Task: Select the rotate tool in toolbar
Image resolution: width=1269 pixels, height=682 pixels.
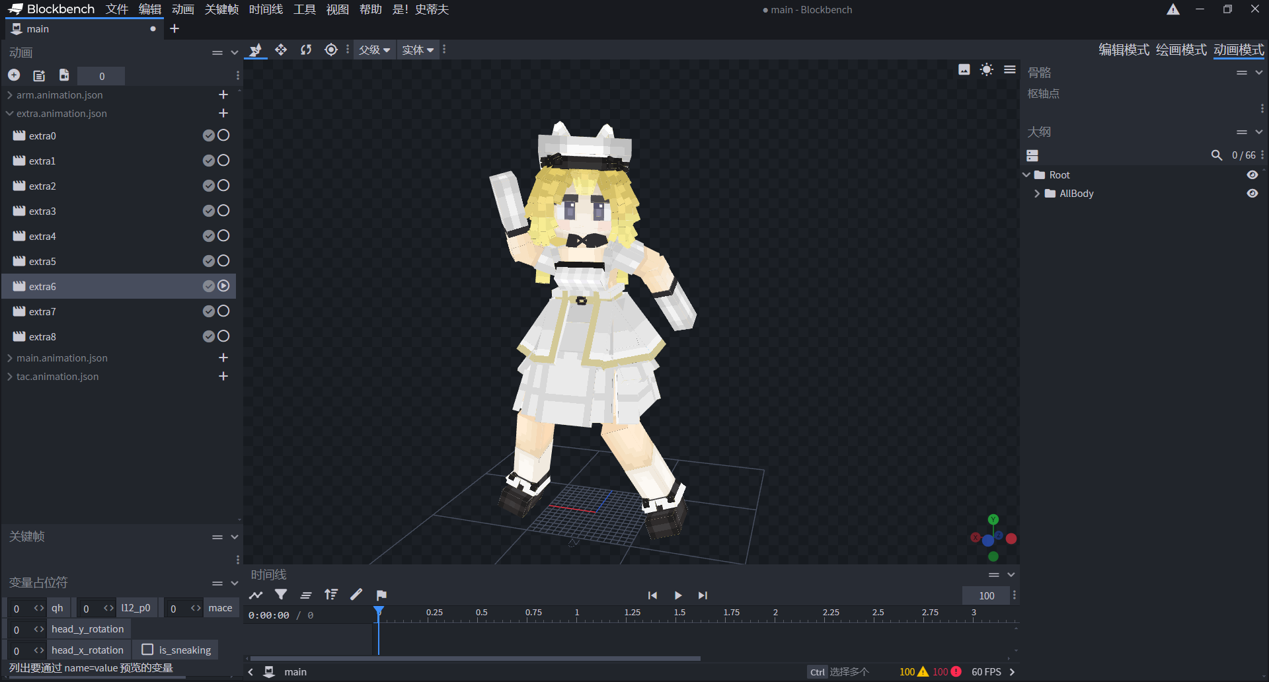Action: (306, 50)
